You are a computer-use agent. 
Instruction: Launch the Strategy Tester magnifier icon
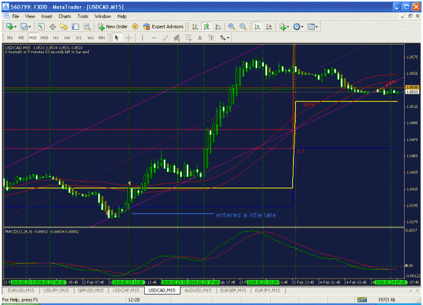coord(87,26)
